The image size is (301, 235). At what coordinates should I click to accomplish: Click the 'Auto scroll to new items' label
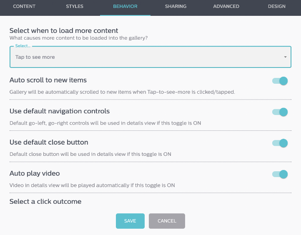48,80
